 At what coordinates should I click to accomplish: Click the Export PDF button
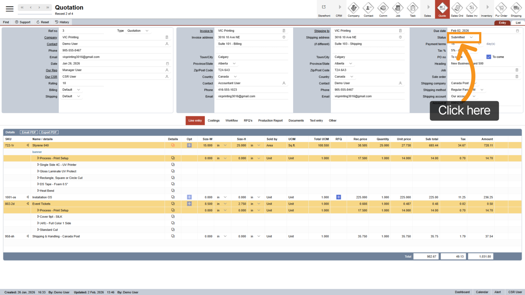[49, 132]
